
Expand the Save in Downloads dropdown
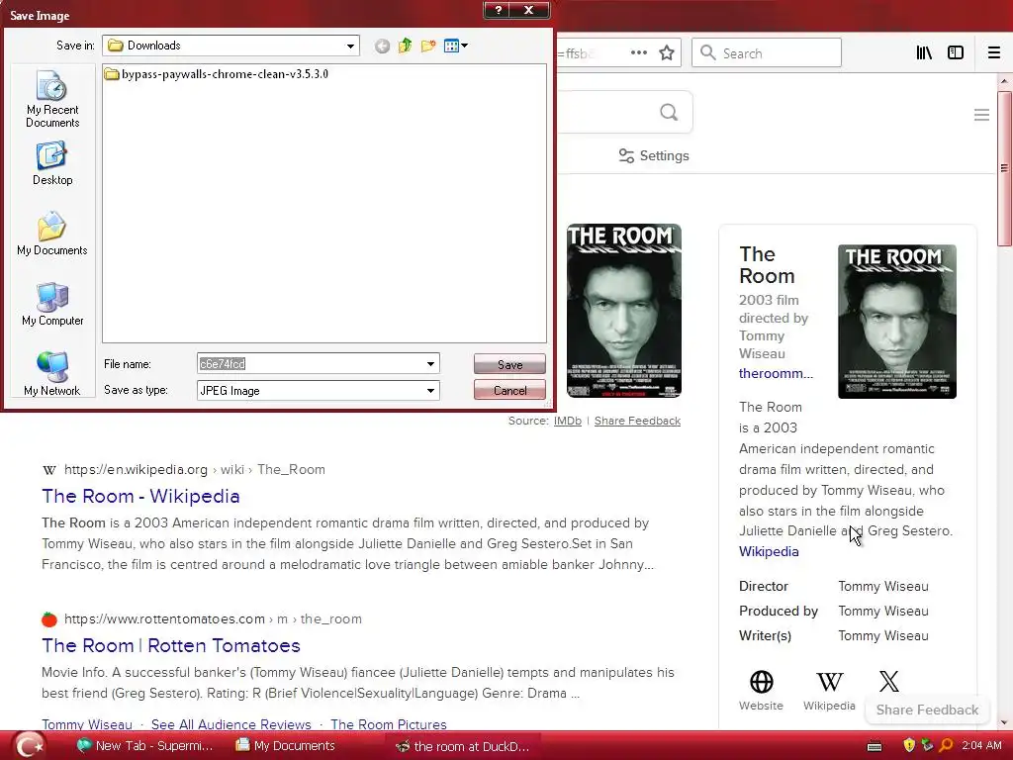(350, 46)
